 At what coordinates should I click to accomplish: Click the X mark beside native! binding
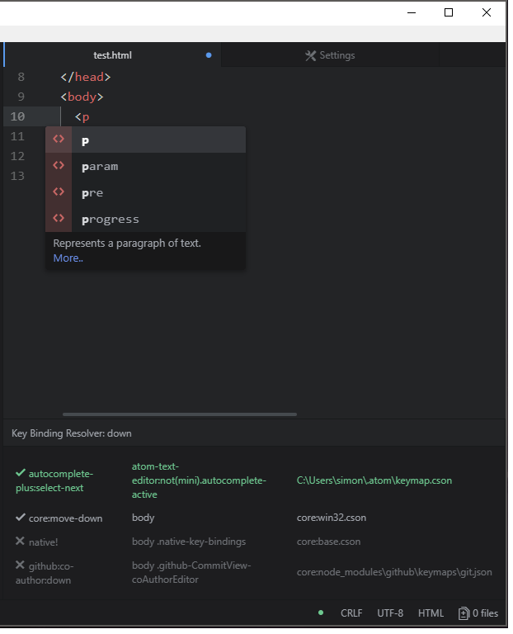point(21,542)
